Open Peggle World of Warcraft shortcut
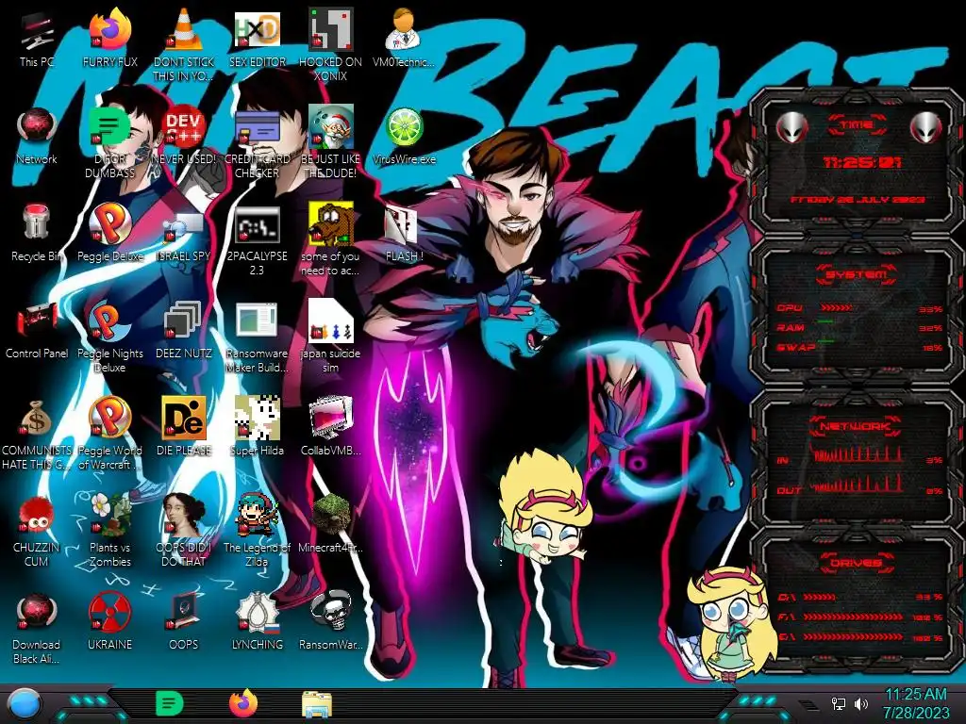The width and height of the screenshot is (966, 724). pyautogui.click(x=109, y=434)
